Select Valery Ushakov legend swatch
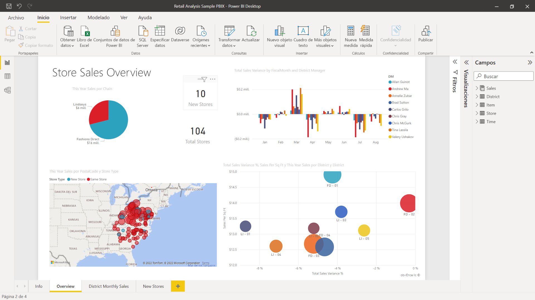Viewport: 535px width, 300px height. [390, 137]
